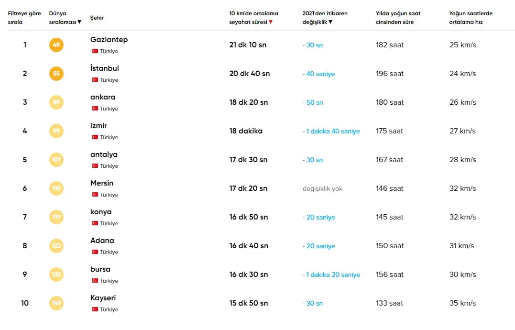This screenshot has width=515, height=330.
Task: Open the İstanbul city link
Action: [104, 68]
